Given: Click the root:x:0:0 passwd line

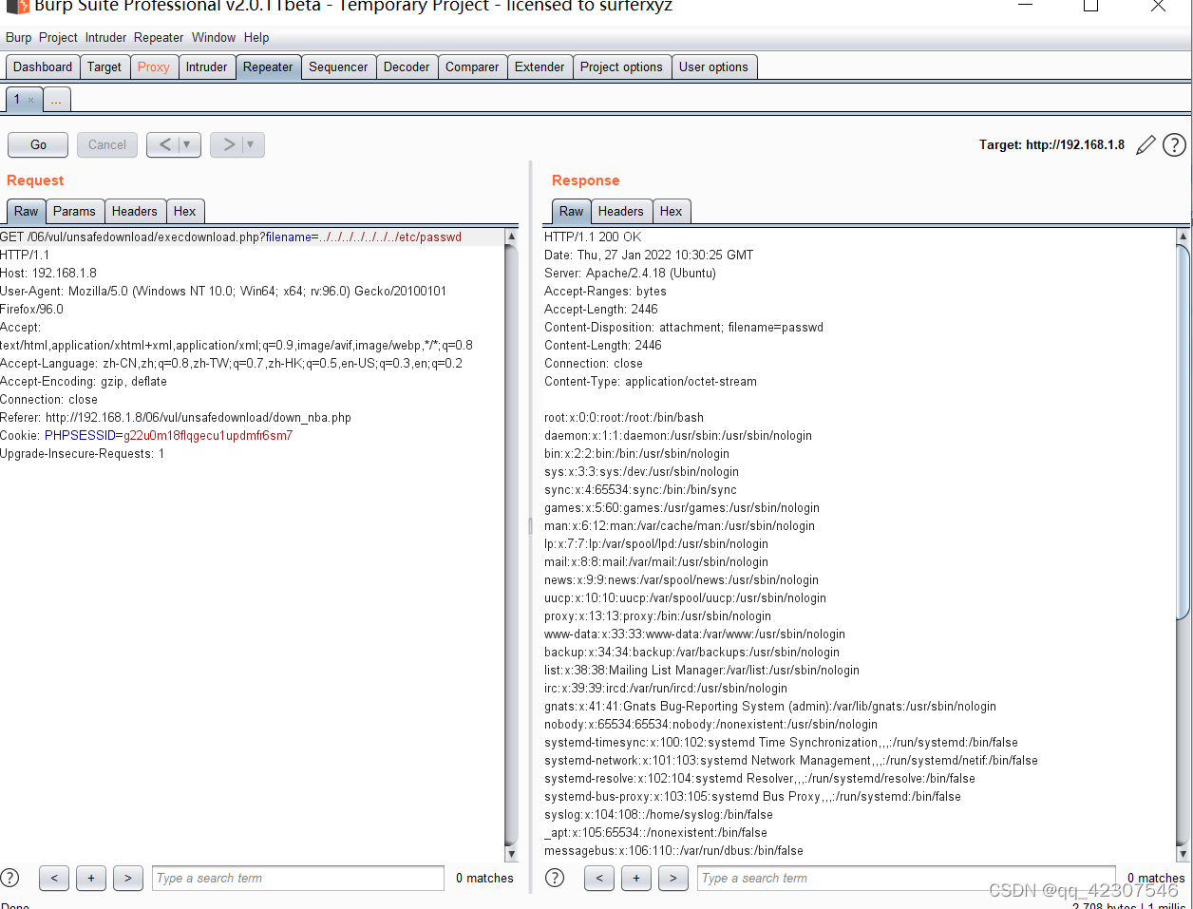Looking at the screenshot, I should [x=624, y=418].
